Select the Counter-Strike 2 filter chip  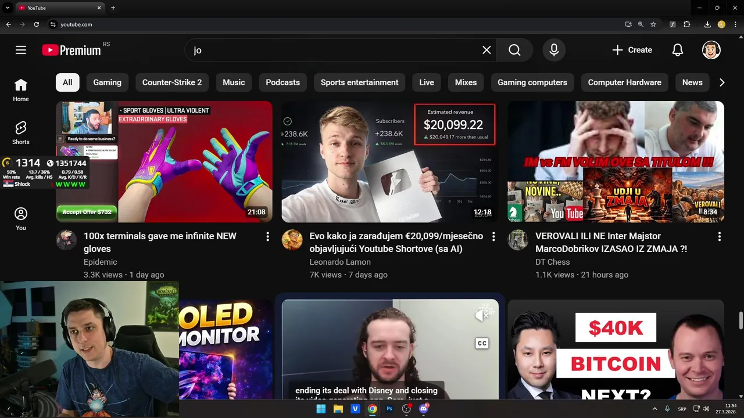[x=172, y=82]
